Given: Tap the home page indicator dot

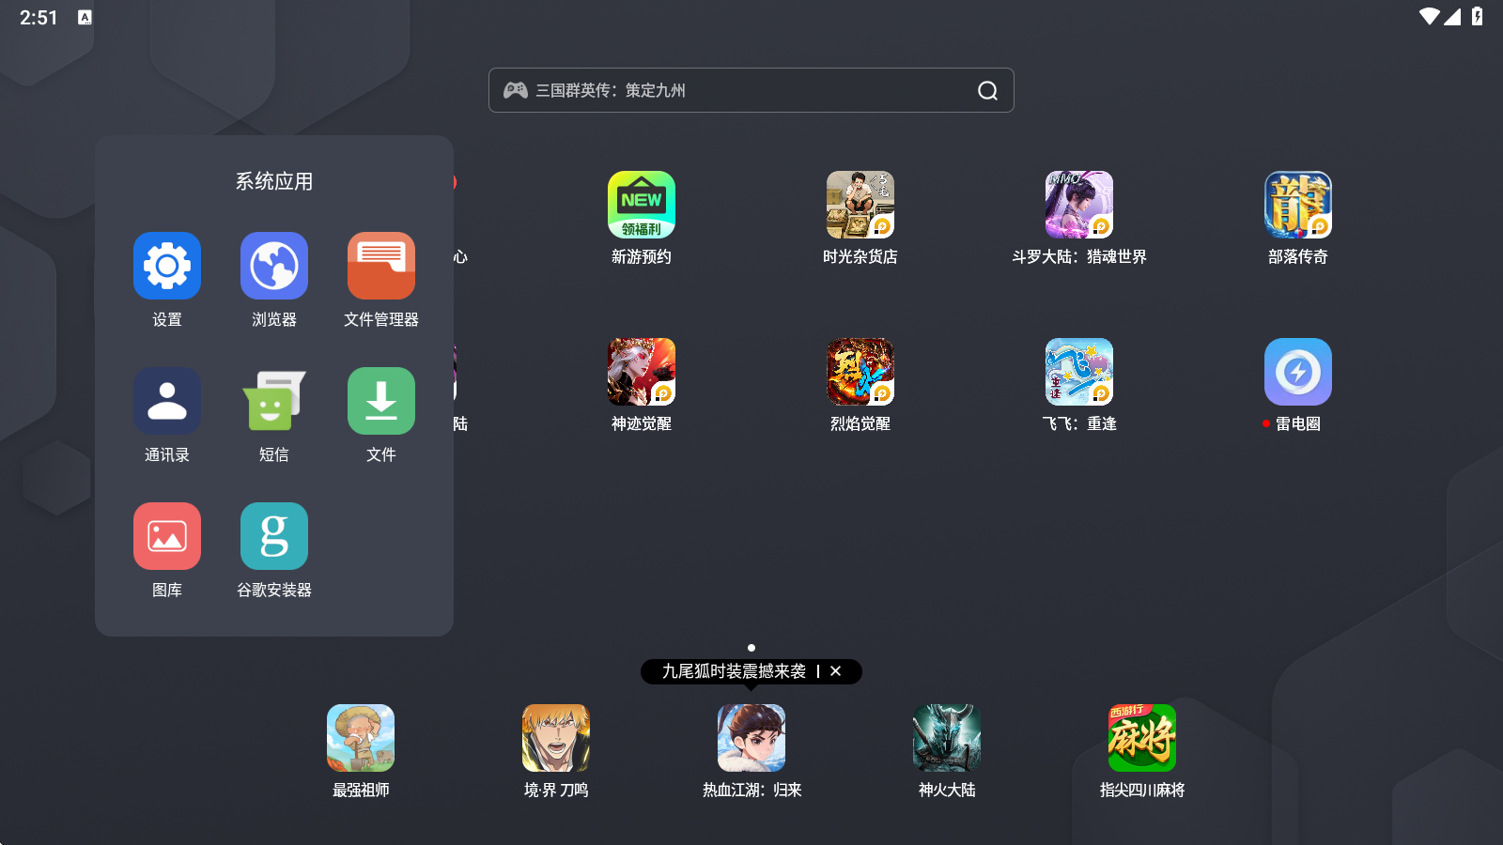Looking at the screenshot, I should point(751,648).
